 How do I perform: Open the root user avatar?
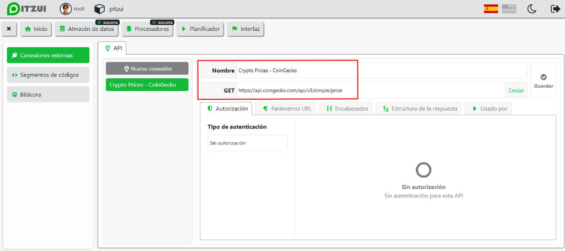66,9
